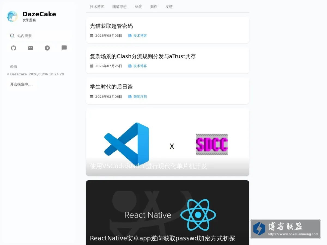
Task: Click calendar icon beside 2026年08月05日
Action: coord(92,36)
